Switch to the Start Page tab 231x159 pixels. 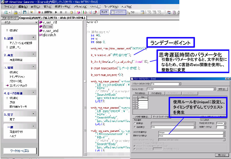(10, 18)
